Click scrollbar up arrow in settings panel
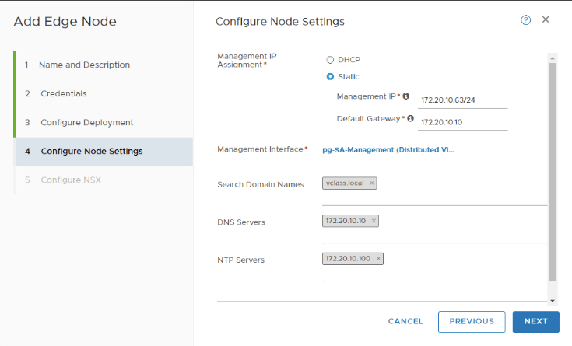The height and width of the screenshot is (346, 572). 553,58
